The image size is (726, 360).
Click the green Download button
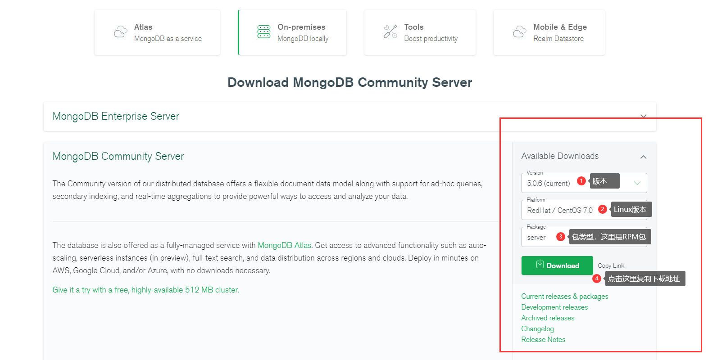click(x=557, y=265)
